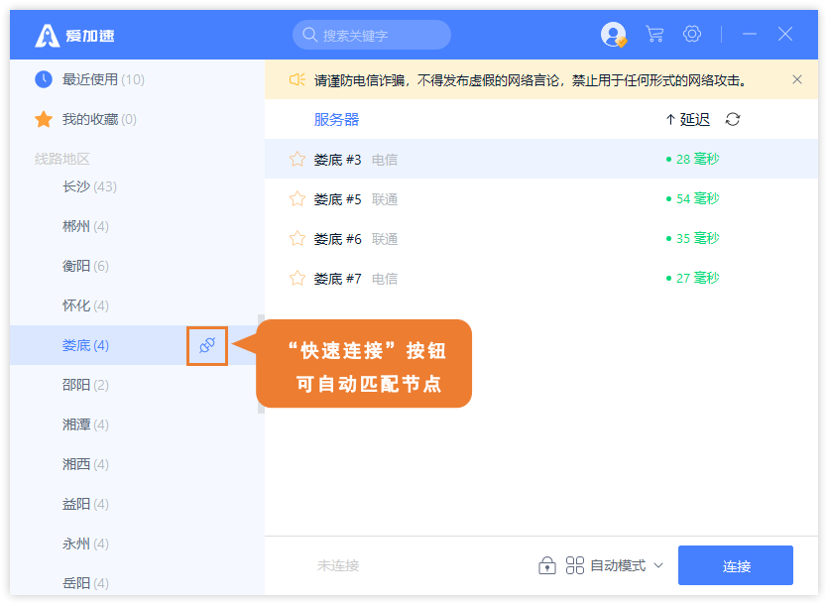Image resolution: width=828 pixels, height=605 pixels.
Task: Sort servers by 延迟 column
Action: [688, 119]
